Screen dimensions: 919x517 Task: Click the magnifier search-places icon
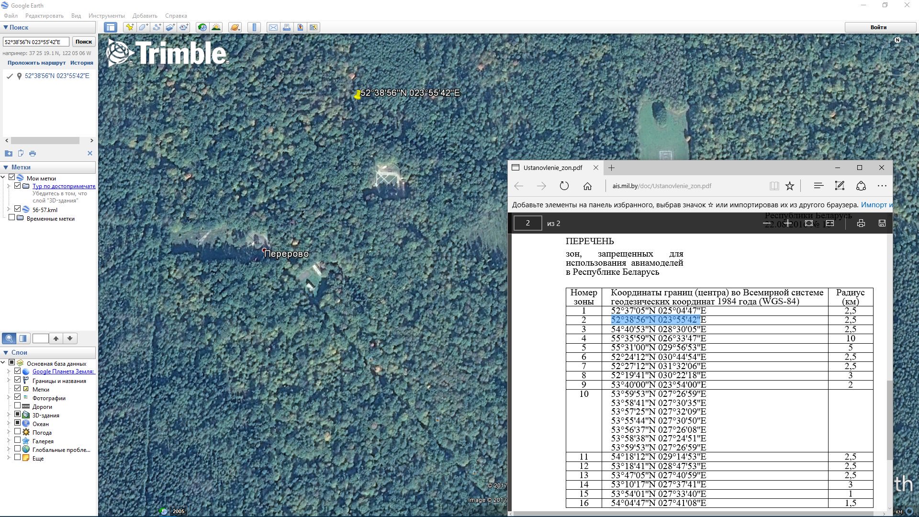pyautogui.click(x=9, y=338)
